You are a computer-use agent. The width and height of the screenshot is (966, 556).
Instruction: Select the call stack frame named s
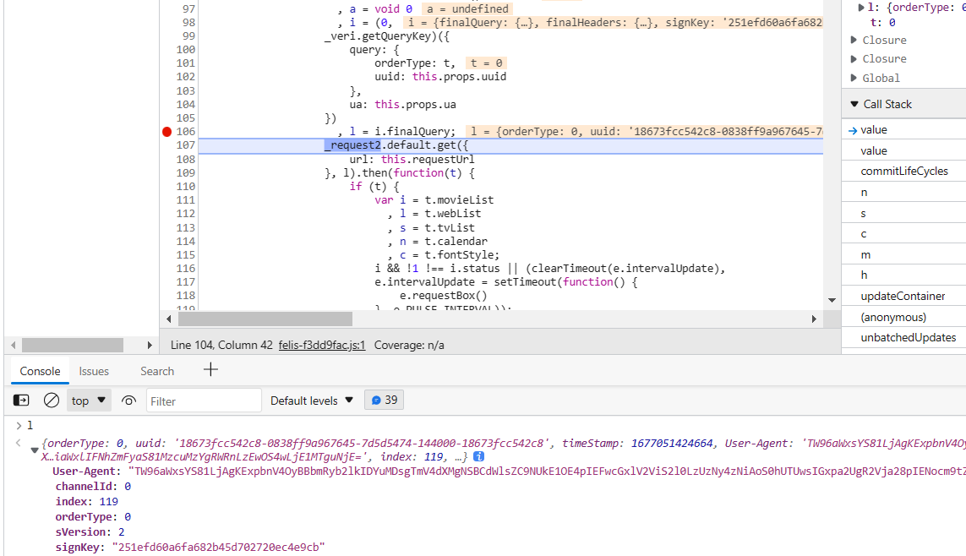tap(903, 214)
